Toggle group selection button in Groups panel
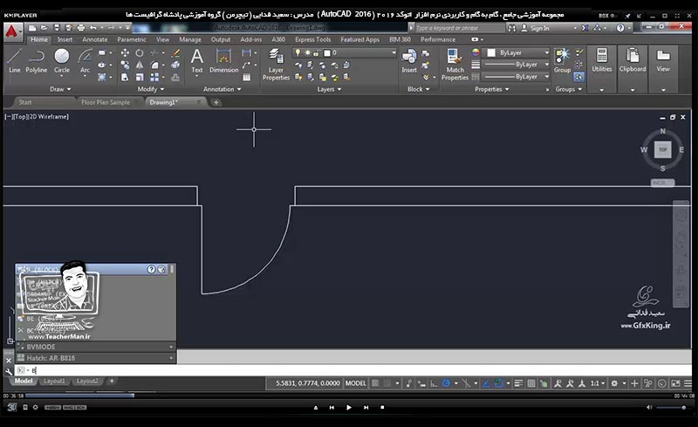Viewport: 698px width, 427px height. 578,77
